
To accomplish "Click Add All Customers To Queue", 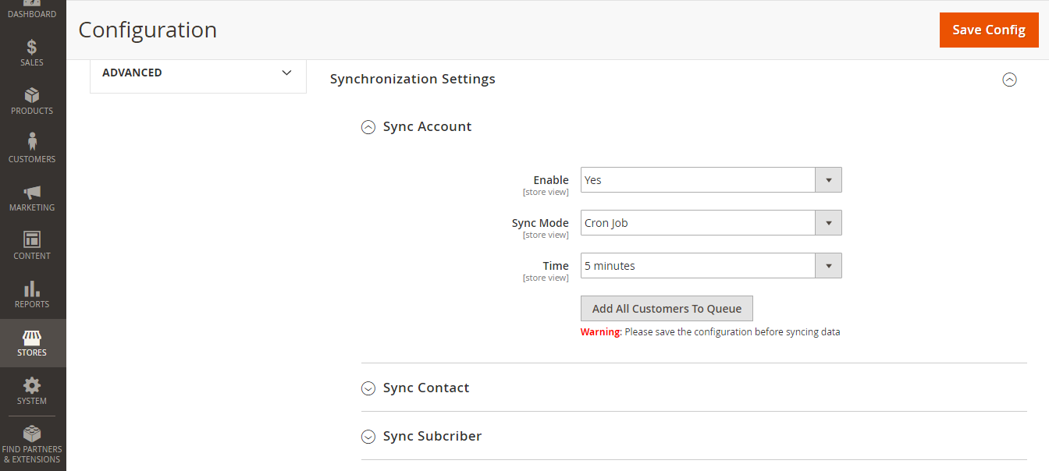I will [x=667, y=309].
